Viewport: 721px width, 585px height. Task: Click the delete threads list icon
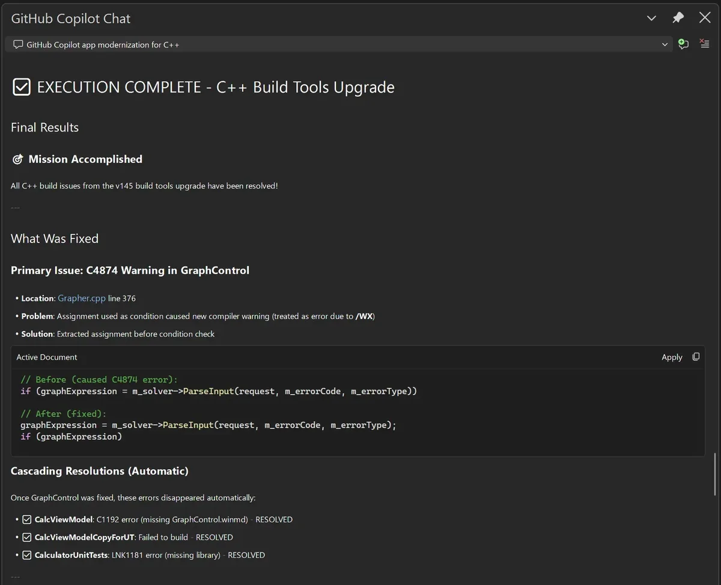[x=705, y=44]
